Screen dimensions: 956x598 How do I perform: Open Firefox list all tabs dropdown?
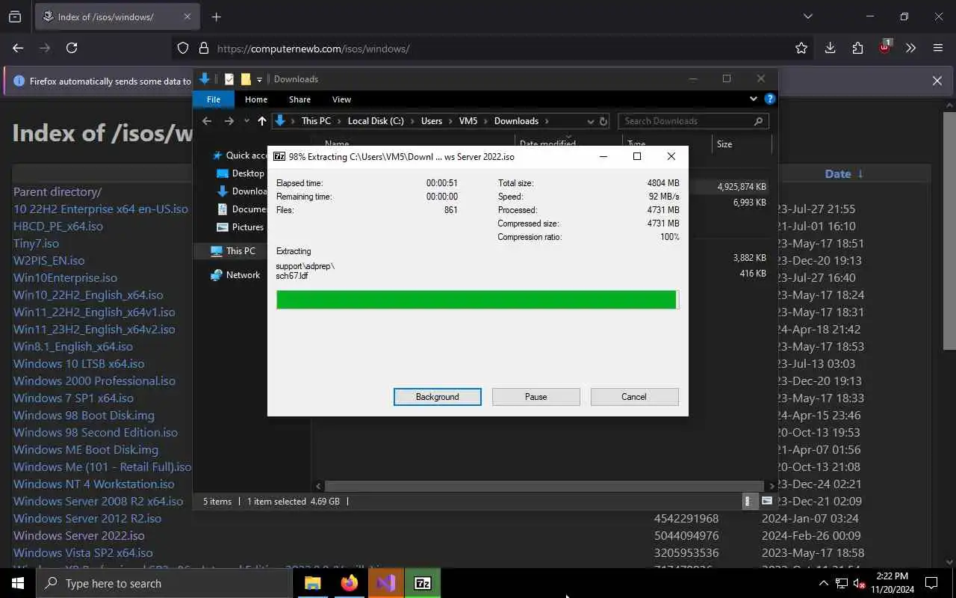pyautogui.click(x=807, y=16)
